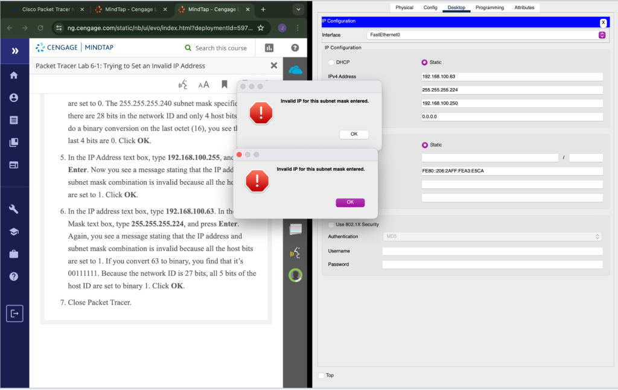Switch to the Programming tab in Packet Tracer

(489, 7)
